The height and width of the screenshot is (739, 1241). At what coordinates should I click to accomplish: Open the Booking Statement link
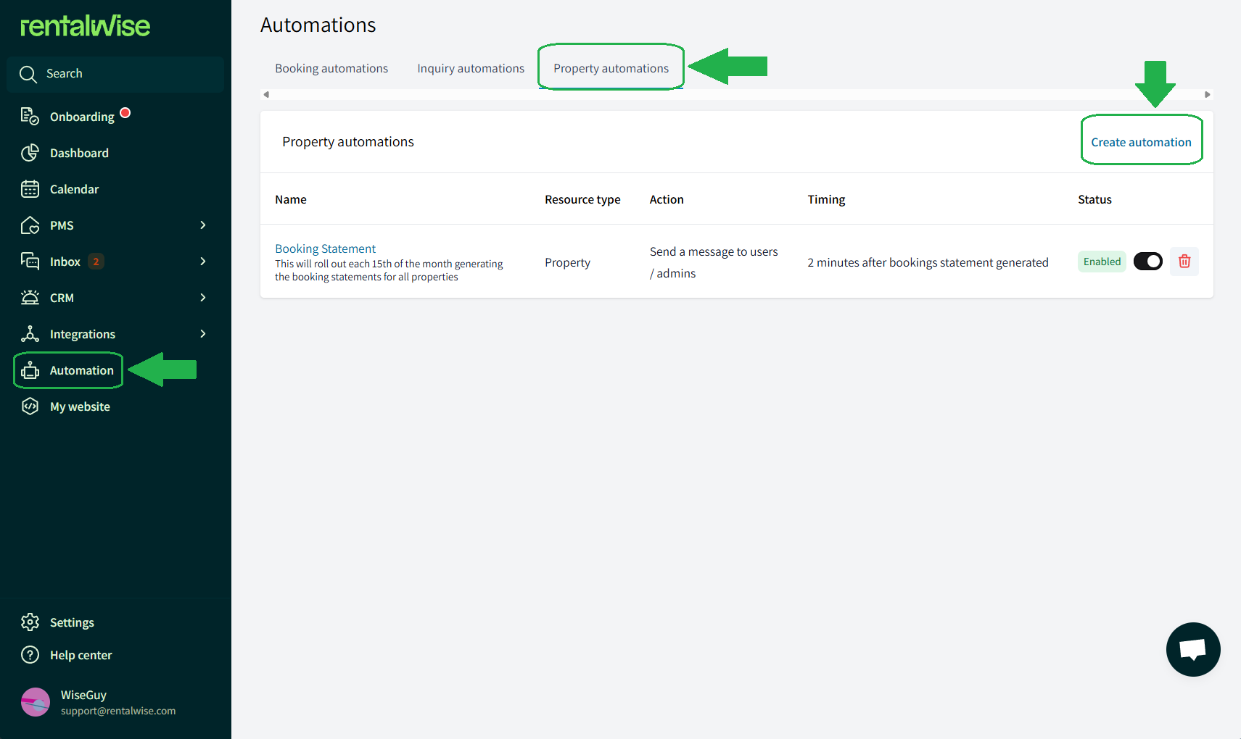pos(325,249)
